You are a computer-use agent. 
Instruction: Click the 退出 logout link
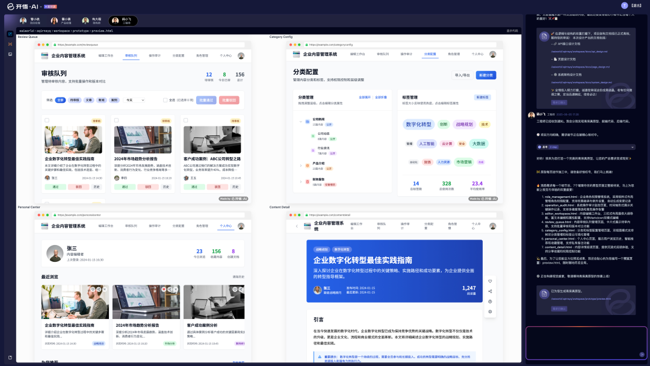point(636,5)
